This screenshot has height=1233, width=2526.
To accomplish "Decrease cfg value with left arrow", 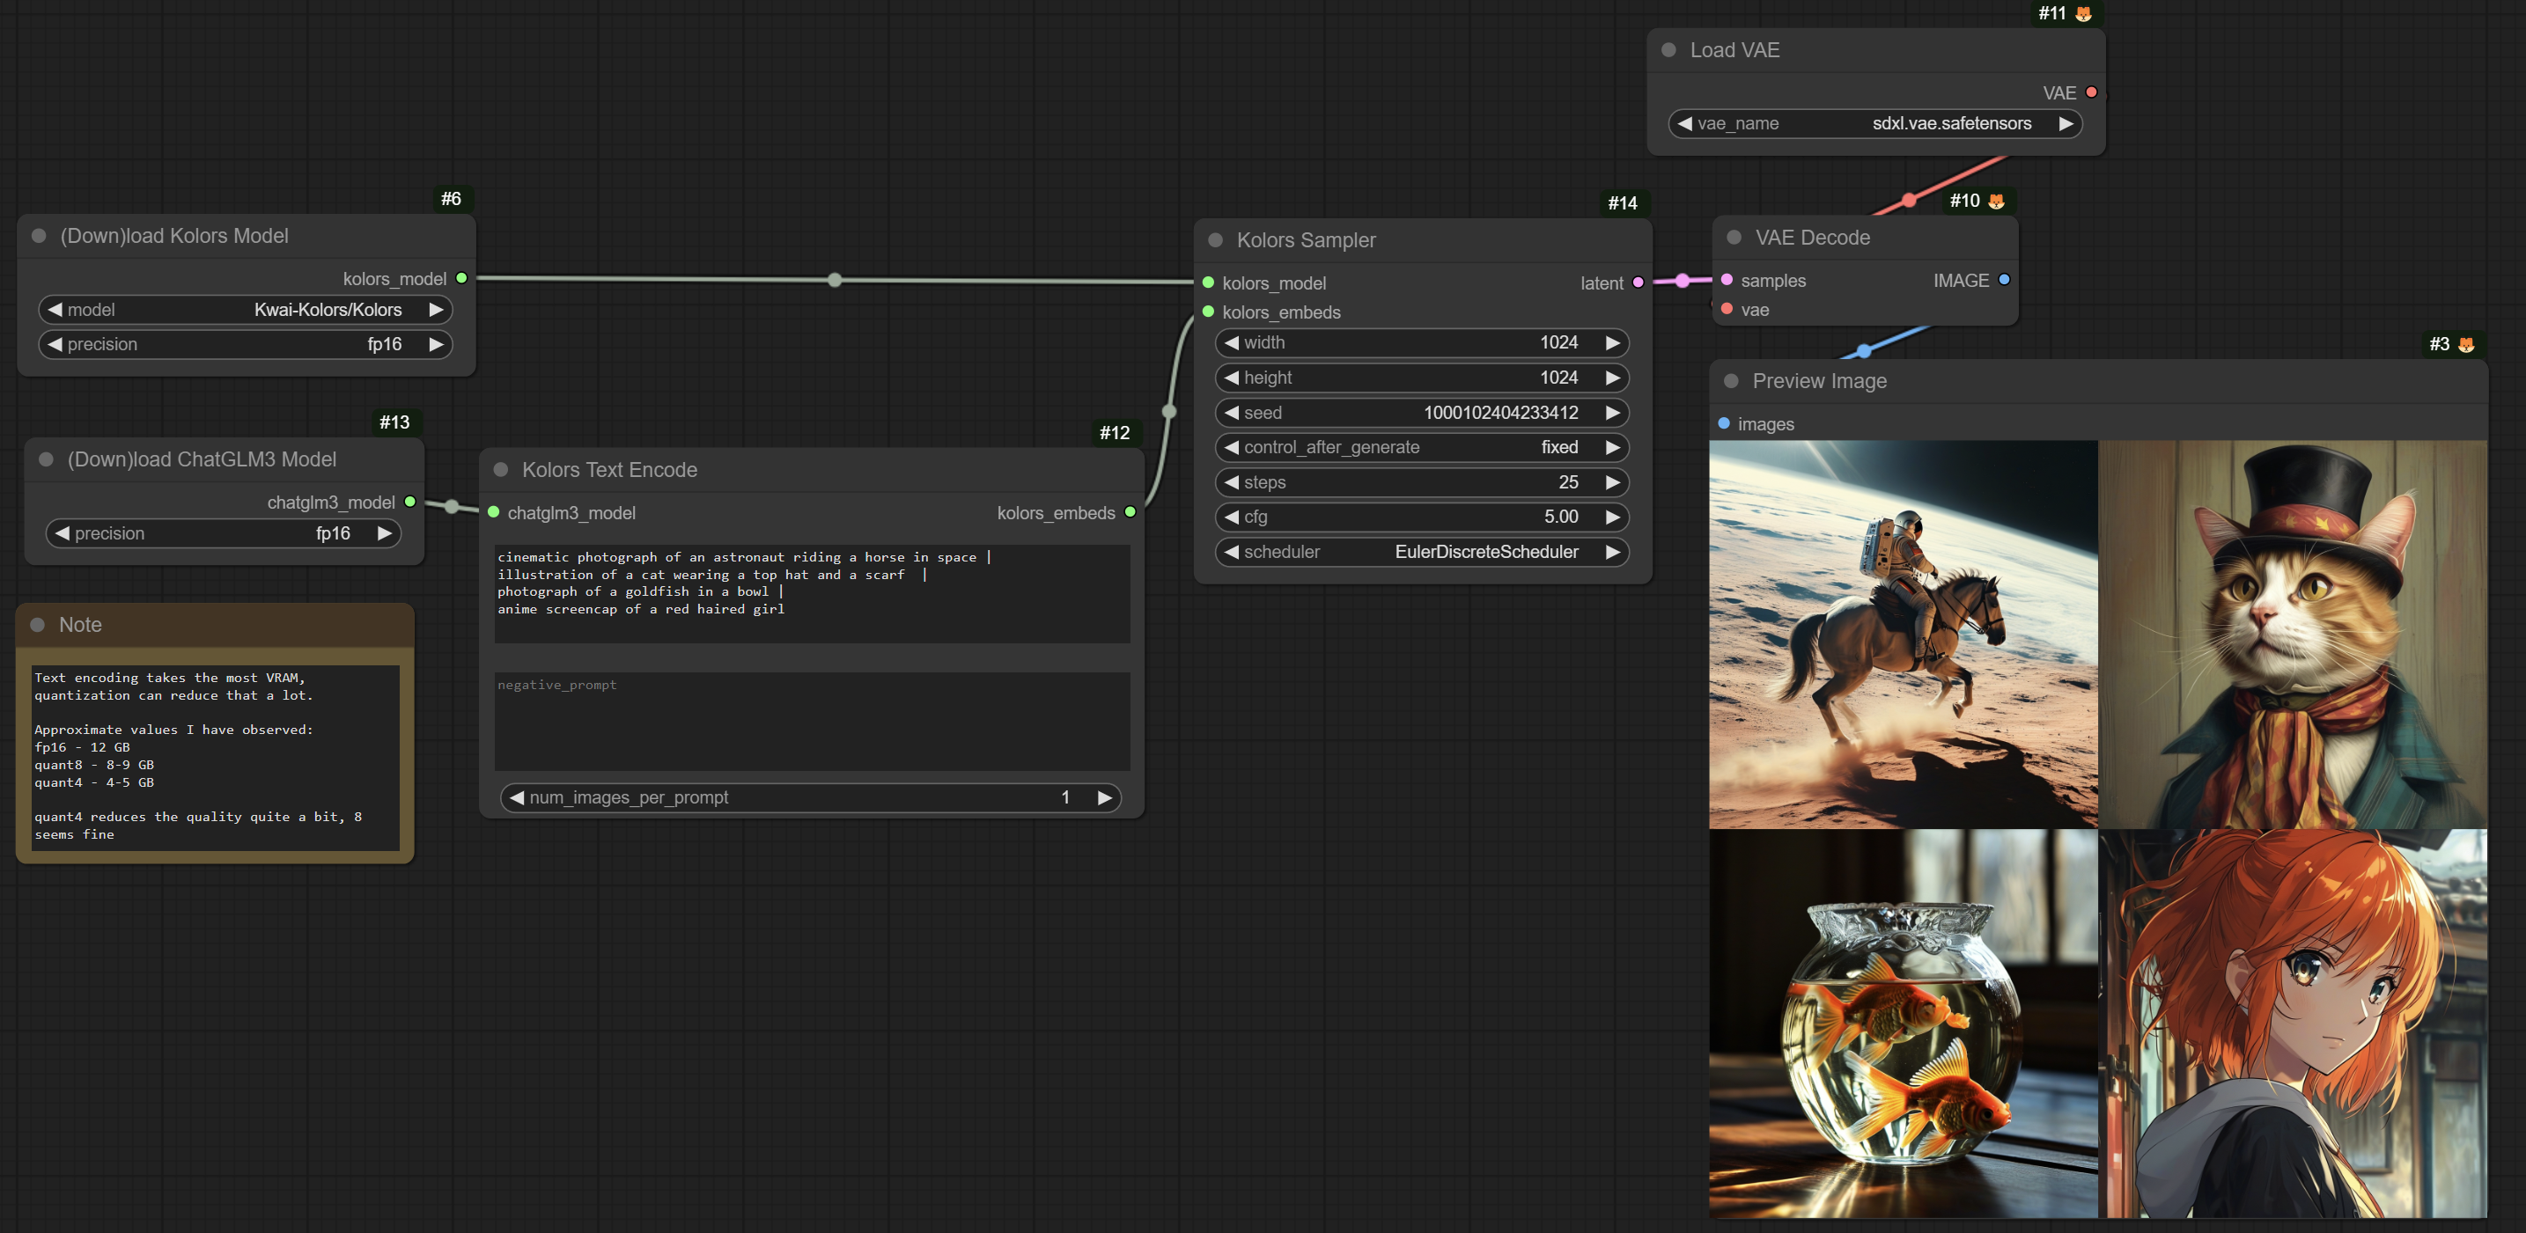I will tap(1232, 517).
